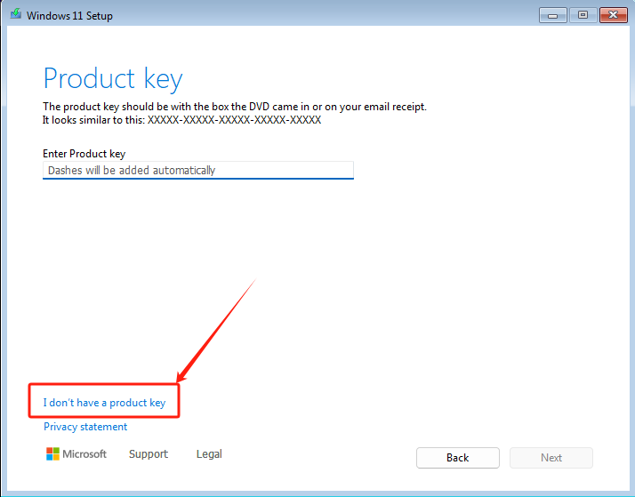Click the Enter Product key label
This screenshot has height=497, width=635.
click(84, 154)
